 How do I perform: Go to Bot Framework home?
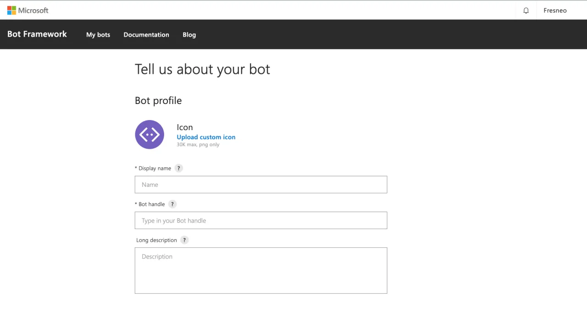click(x=37, y=34)
